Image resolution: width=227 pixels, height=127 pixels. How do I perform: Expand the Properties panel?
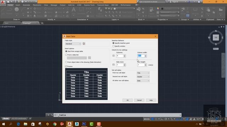(x=162, y=19)
